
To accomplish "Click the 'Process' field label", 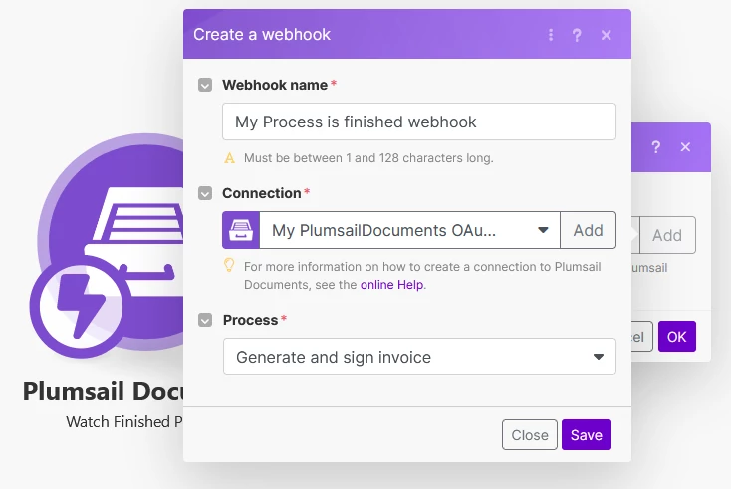I will (x=250, y=320).
